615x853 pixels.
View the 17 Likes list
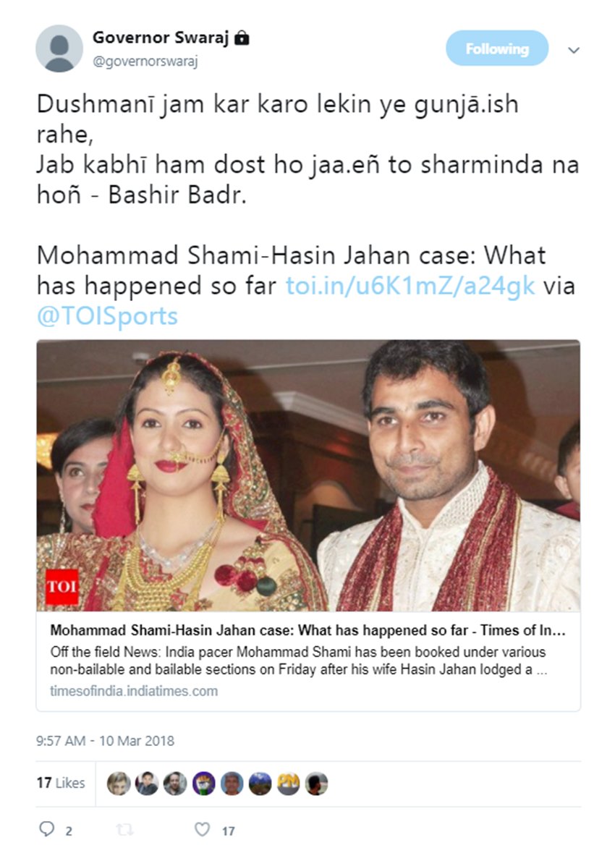61,783
